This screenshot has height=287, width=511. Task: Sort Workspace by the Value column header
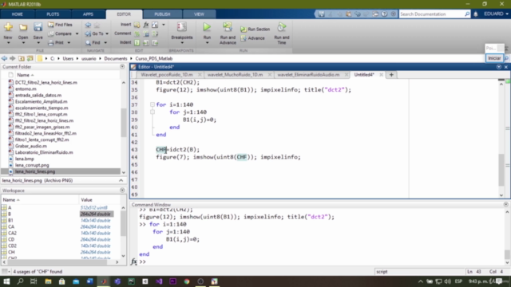[x=87, y=200]
